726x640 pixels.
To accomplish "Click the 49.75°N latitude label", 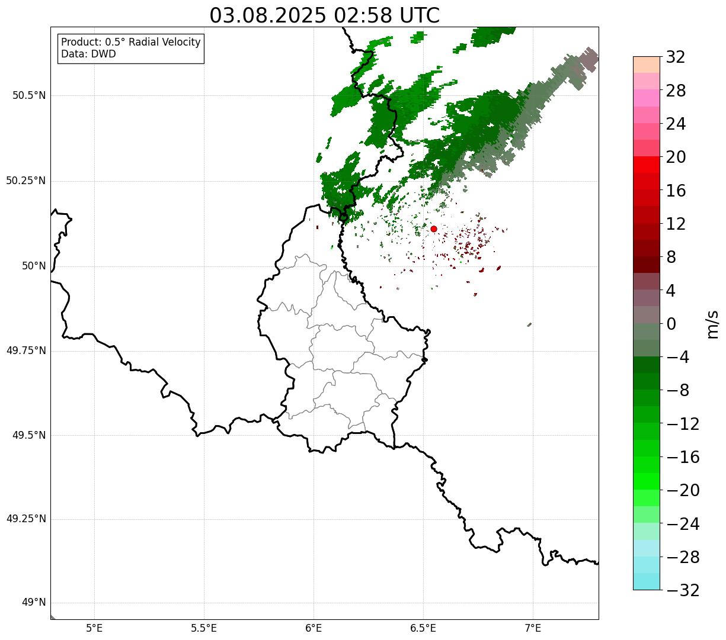I will click(25, 350).
